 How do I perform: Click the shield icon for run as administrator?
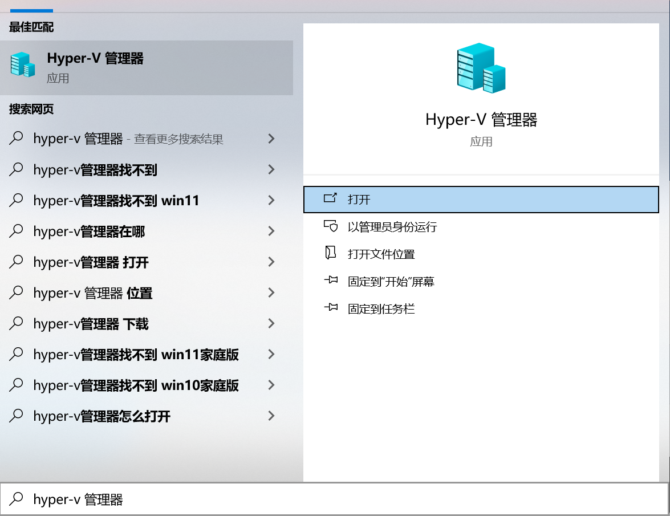tap(330, 226)
